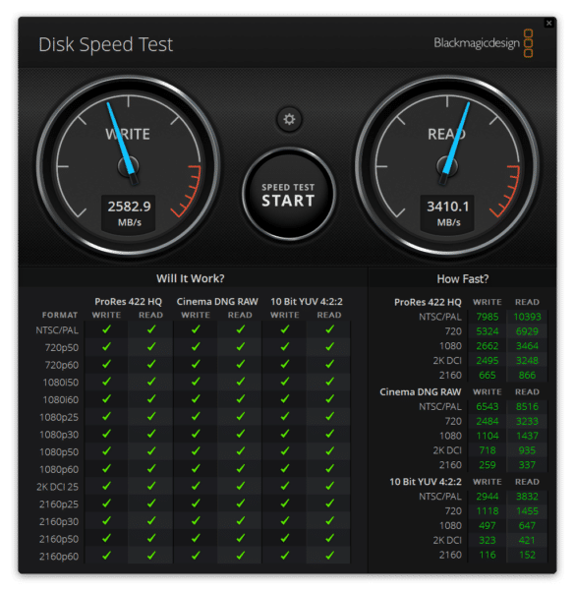
Task: Click 1080i50 row Cinema DNG RAW read checkmark
Action: pos(241,382)
